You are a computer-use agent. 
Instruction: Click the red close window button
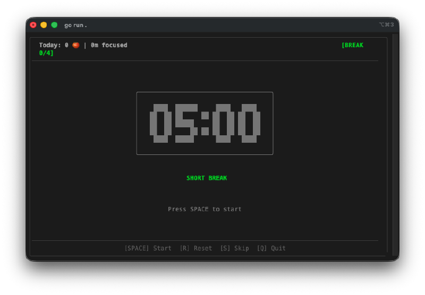[x=33, y=25]
